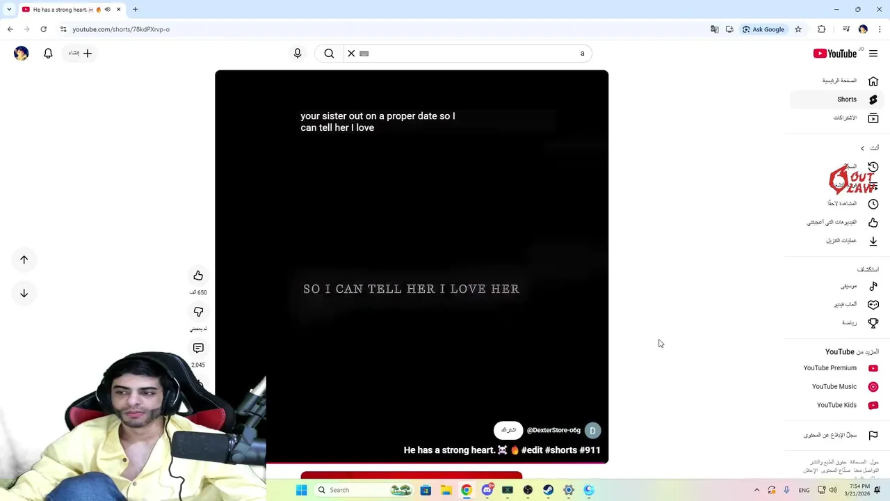
Task: Open YouTube Kids link
Action: (837, 405)
